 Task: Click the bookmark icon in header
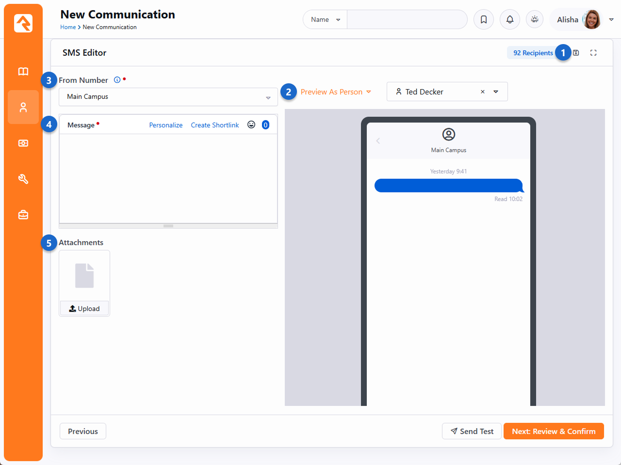point(483,20)
